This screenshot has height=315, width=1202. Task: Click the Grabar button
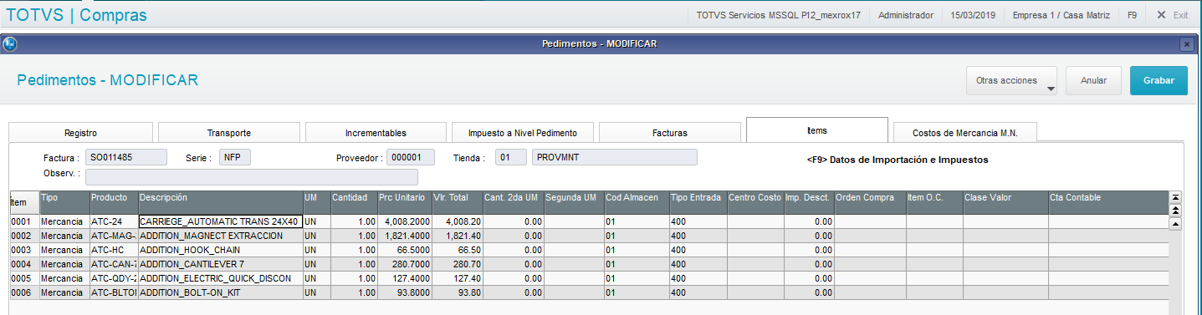tap(1159, 81)
